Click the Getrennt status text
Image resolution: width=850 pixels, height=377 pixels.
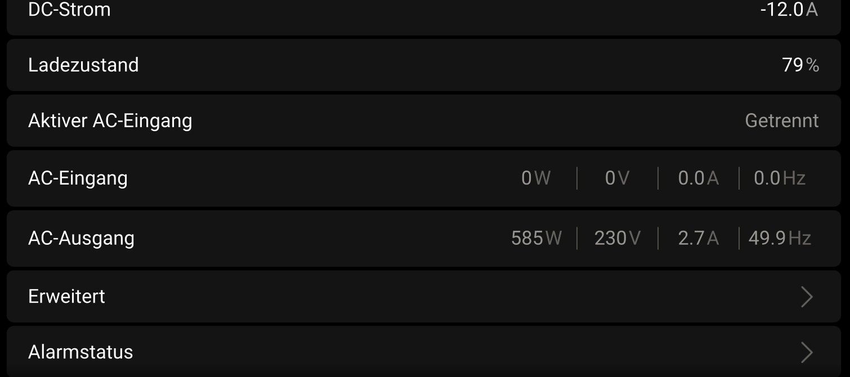click(781, 121)
